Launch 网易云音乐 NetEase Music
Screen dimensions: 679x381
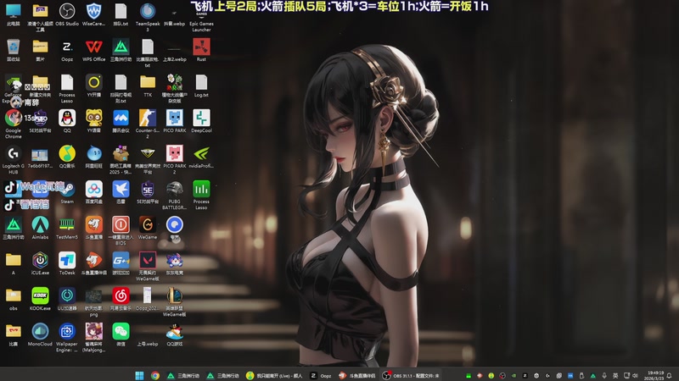[121, 299]
